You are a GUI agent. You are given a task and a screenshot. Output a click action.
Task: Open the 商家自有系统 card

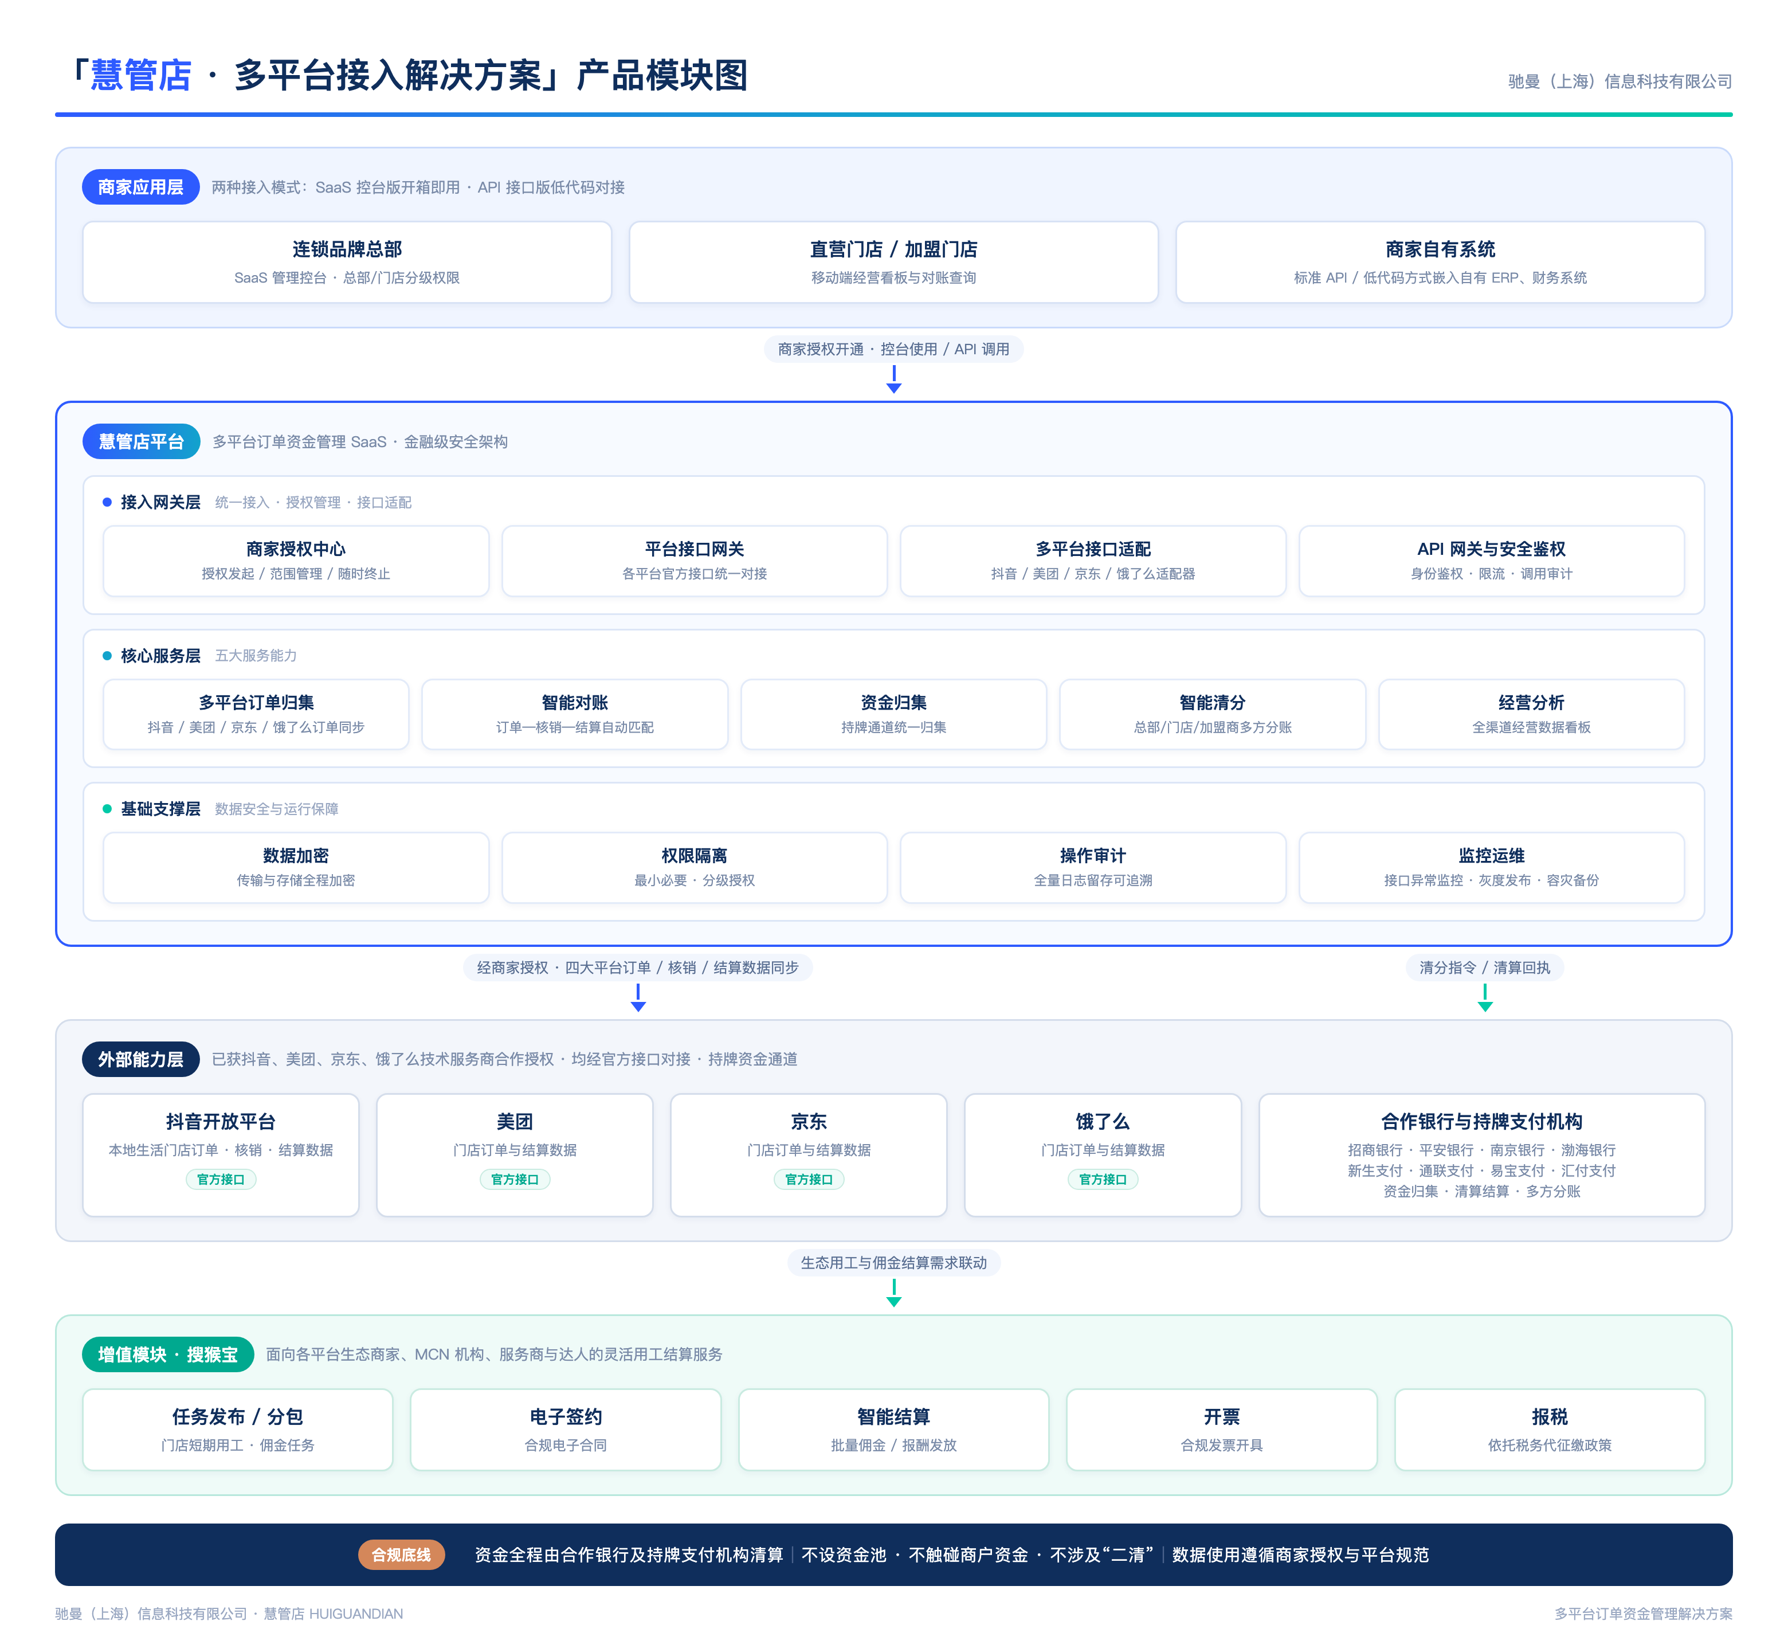coord(1440,263)
